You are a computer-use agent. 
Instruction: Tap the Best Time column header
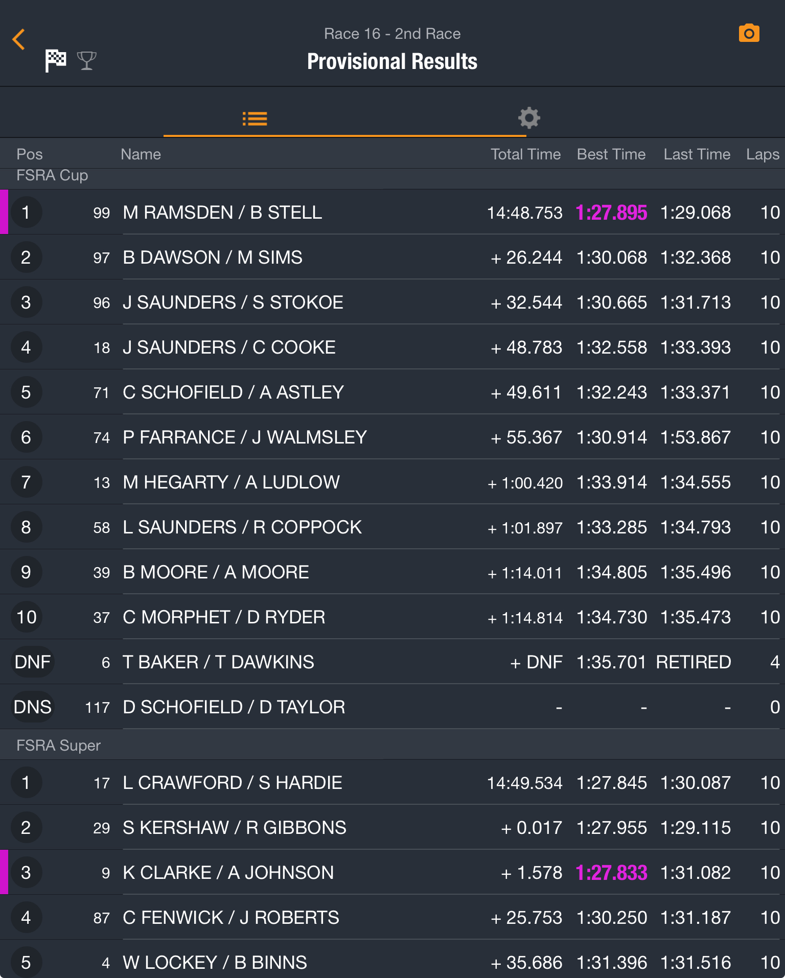pyautogui.click(x=611, y=154)
